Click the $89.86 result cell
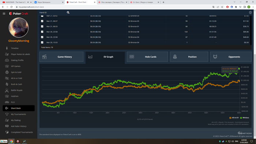The image size is (256, 144). coord(246,32)
